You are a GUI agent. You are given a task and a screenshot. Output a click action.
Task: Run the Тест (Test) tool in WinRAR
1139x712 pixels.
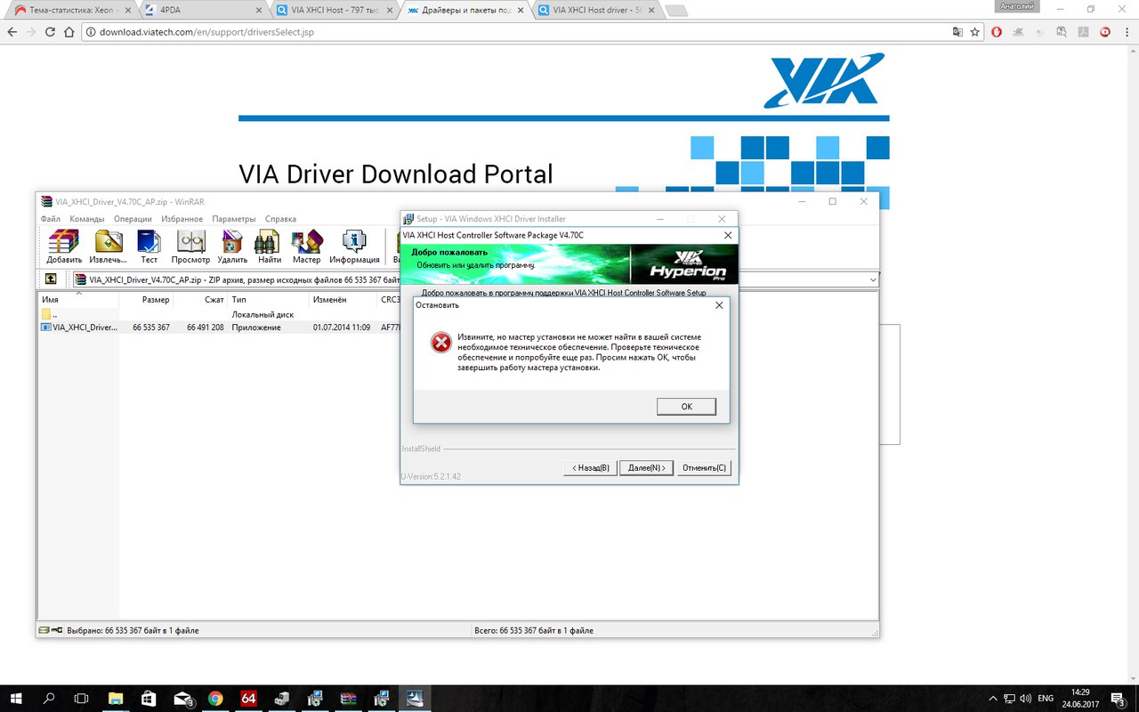(149, 247)
